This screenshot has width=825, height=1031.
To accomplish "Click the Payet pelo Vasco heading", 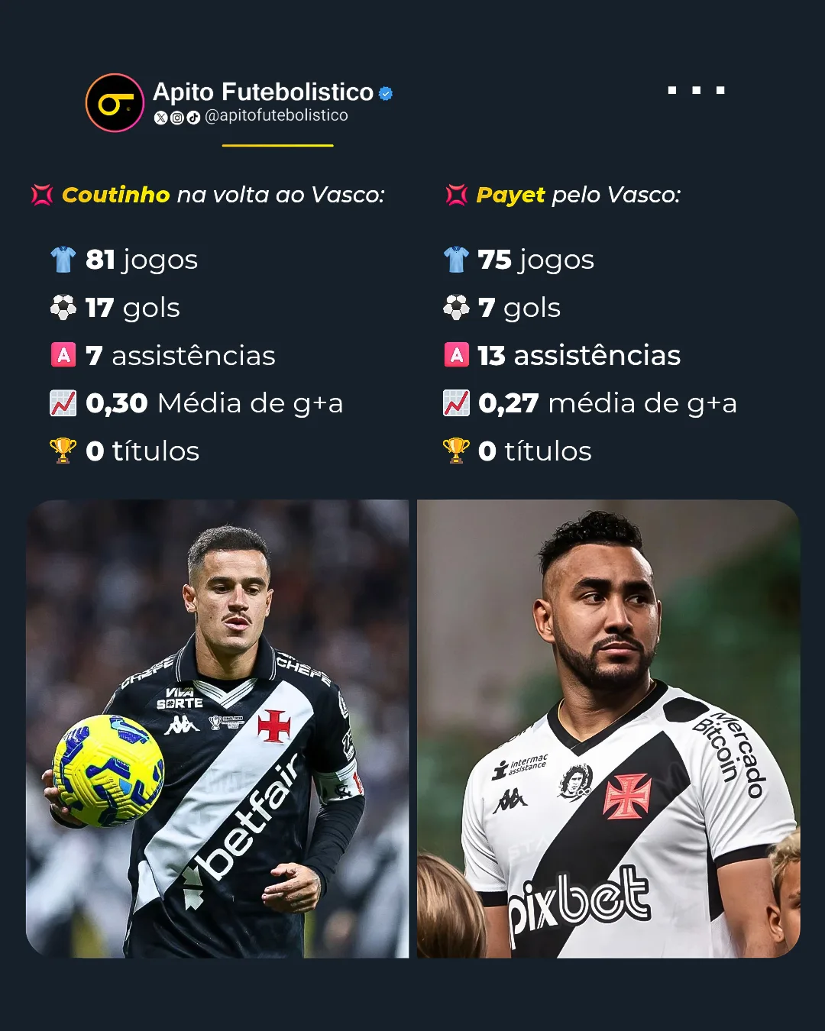I will 578,195.
